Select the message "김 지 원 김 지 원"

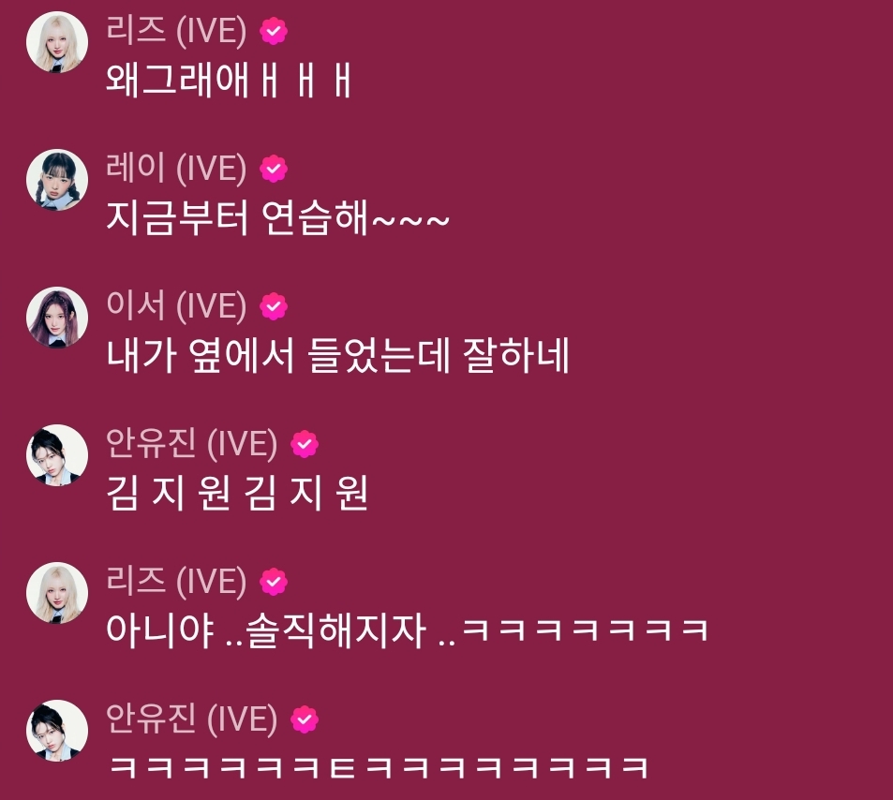[x=237, y=493]
